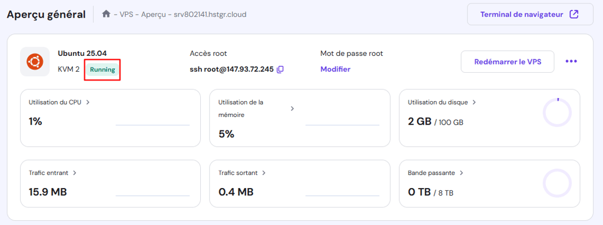Open the Terminal de navigateur button
The width and height of the screenshot is (603, 225).
pyautogui.click(x=530, y=15)
